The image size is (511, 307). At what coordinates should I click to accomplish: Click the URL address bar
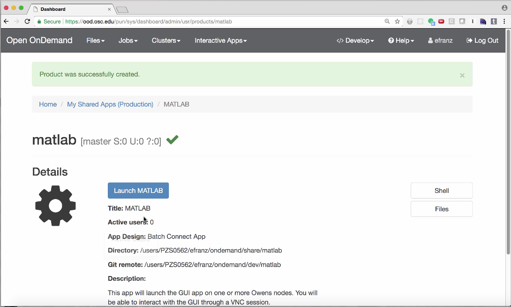(x=211, y=22)
